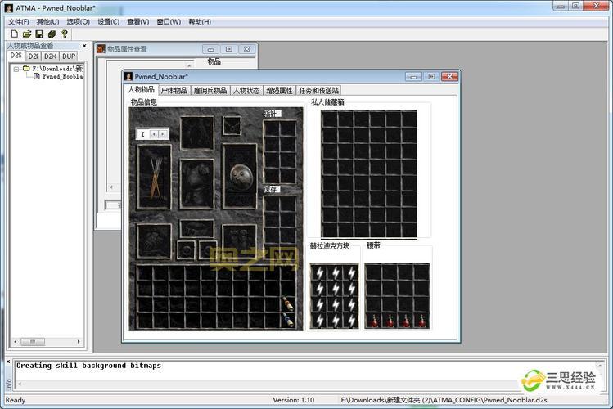This screenshot has height=409, width=613.
Task: Select the 增强属性 tab
Action: (x=280, y=91)
